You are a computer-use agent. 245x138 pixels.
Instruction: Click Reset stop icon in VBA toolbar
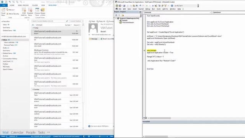pyautogui.click(x=153, y=6)
